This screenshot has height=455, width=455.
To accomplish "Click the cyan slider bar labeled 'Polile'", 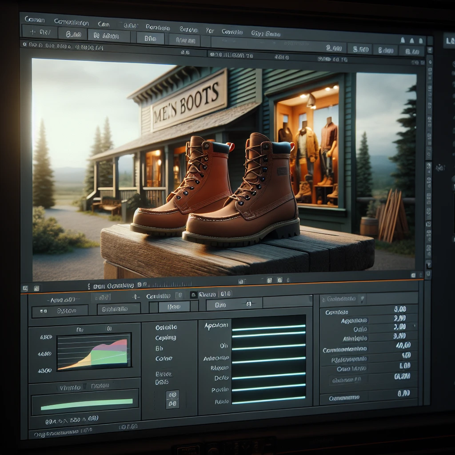I will (x=269, y=388).
